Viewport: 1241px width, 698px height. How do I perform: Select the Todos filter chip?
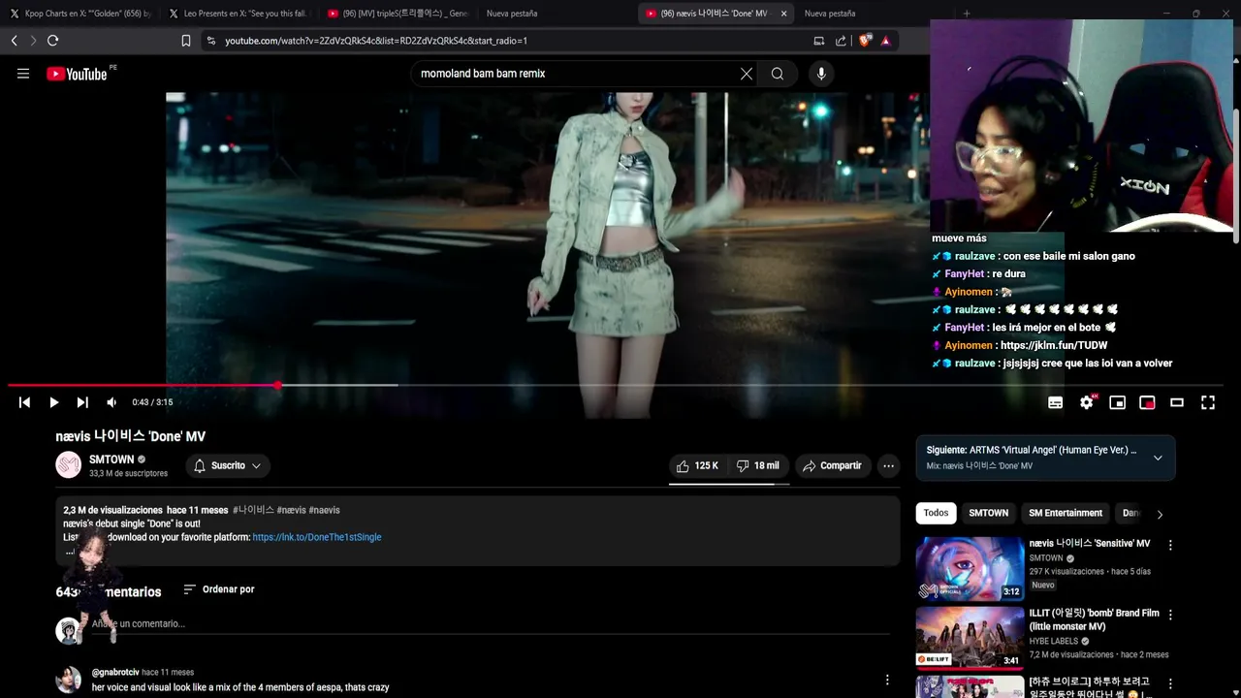click(936, 513)
